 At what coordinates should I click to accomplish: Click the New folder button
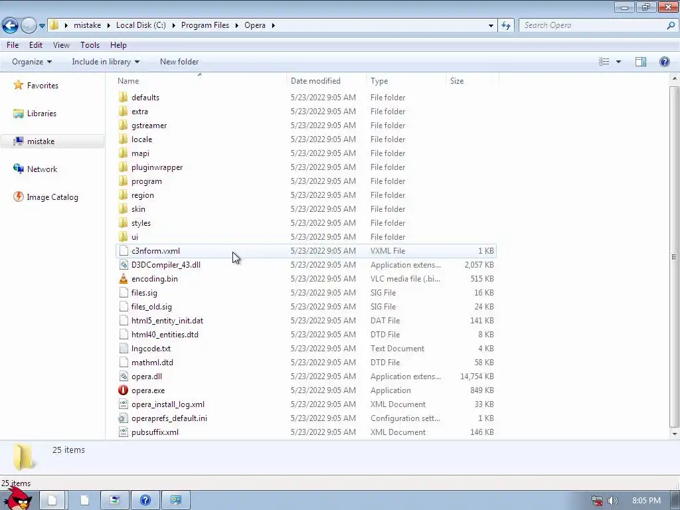click(179, 62)
